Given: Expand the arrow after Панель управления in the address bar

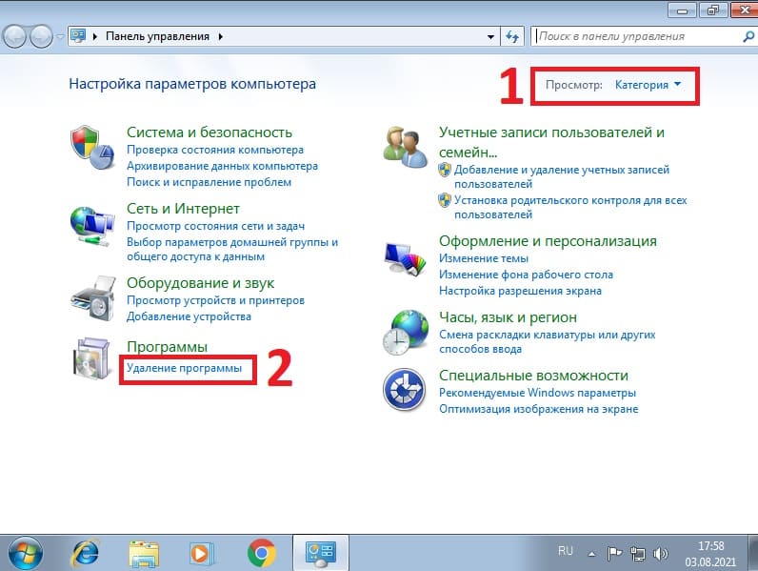Looking at the screenshot, I should [x=220, y=36].
